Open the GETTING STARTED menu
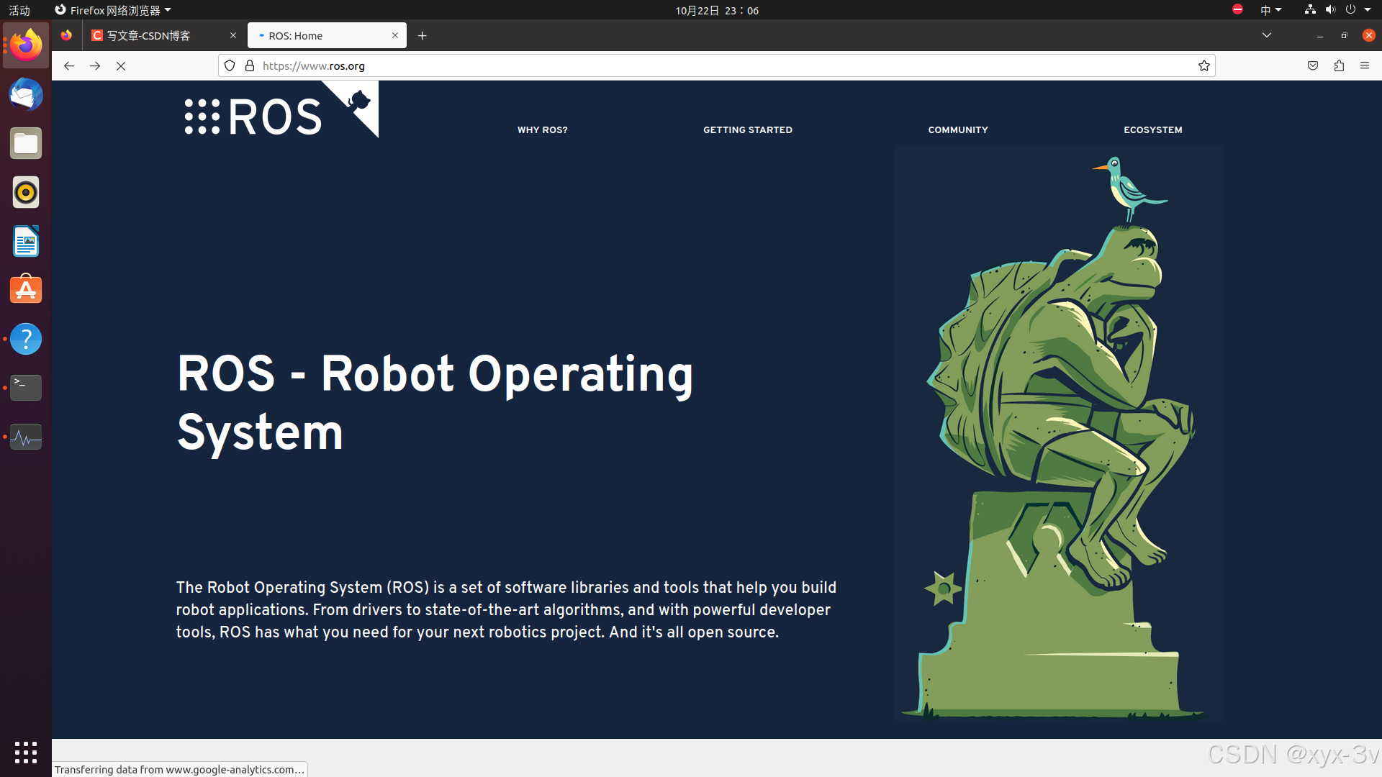The width and height of the screenshot is (1382, 777). pyautogui.click(x=748, y=130)
